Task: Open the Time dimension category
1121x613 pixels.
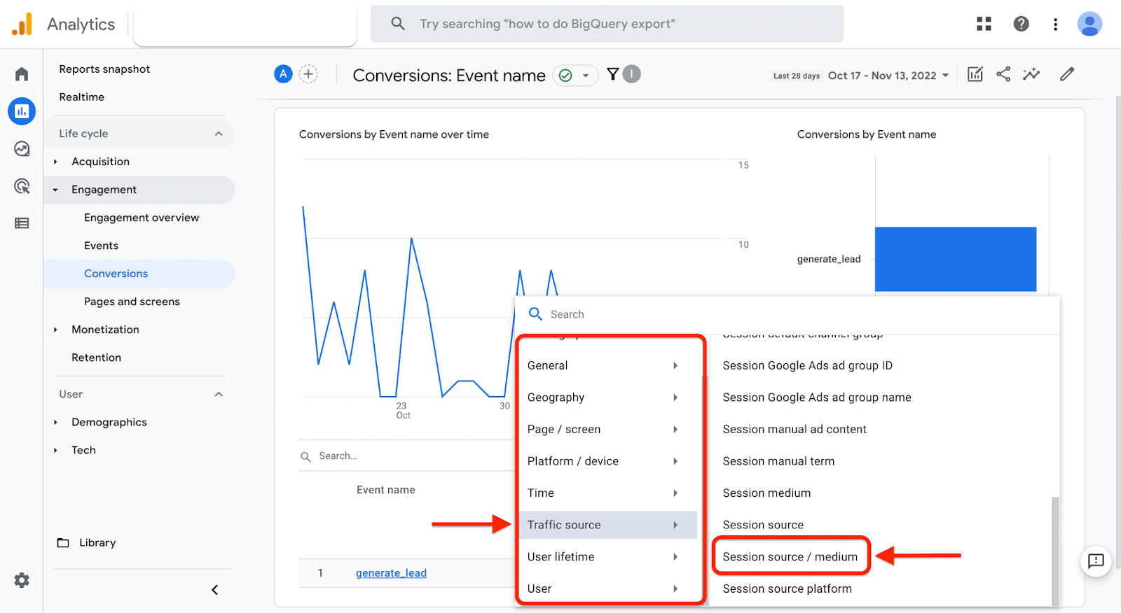Action: (607, 493)
